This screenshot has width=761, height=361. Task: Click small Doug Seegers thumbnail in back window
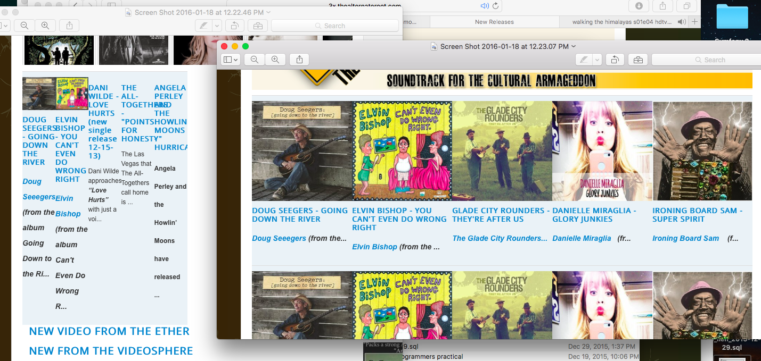[39, 94]
